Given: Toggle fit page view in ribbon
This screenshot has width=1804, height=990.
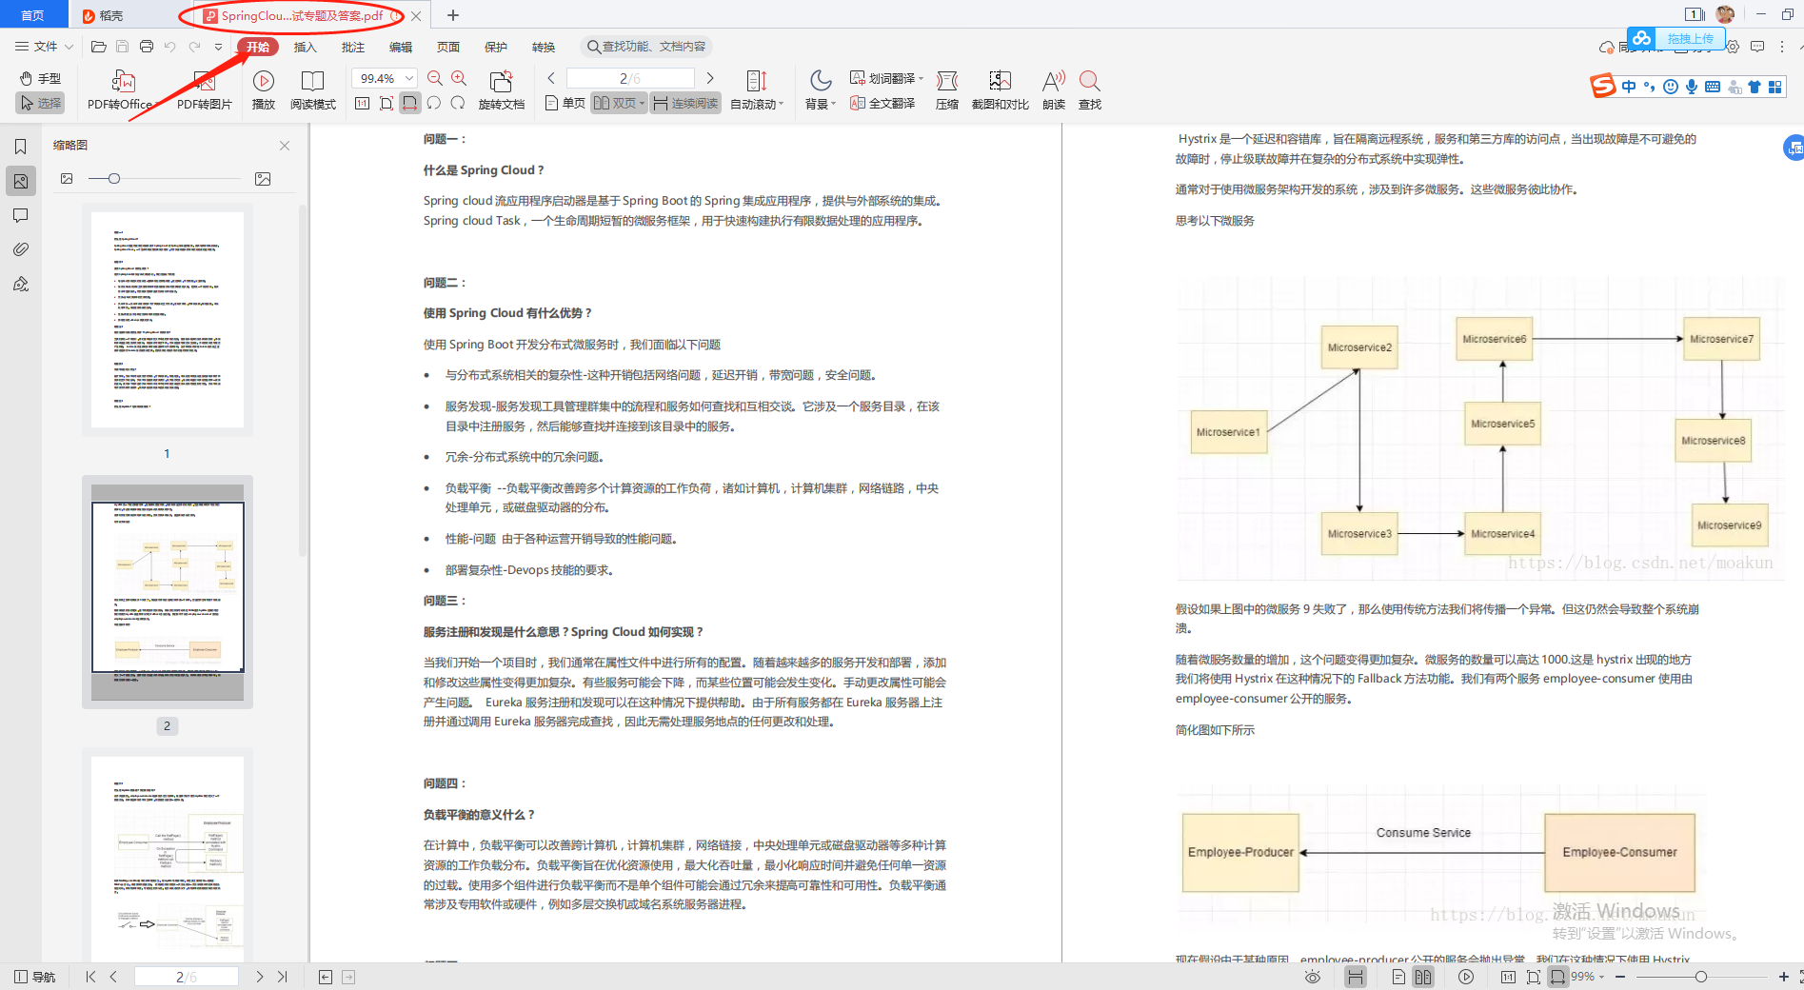Looking at the screenshot, I should click(387, 103).
